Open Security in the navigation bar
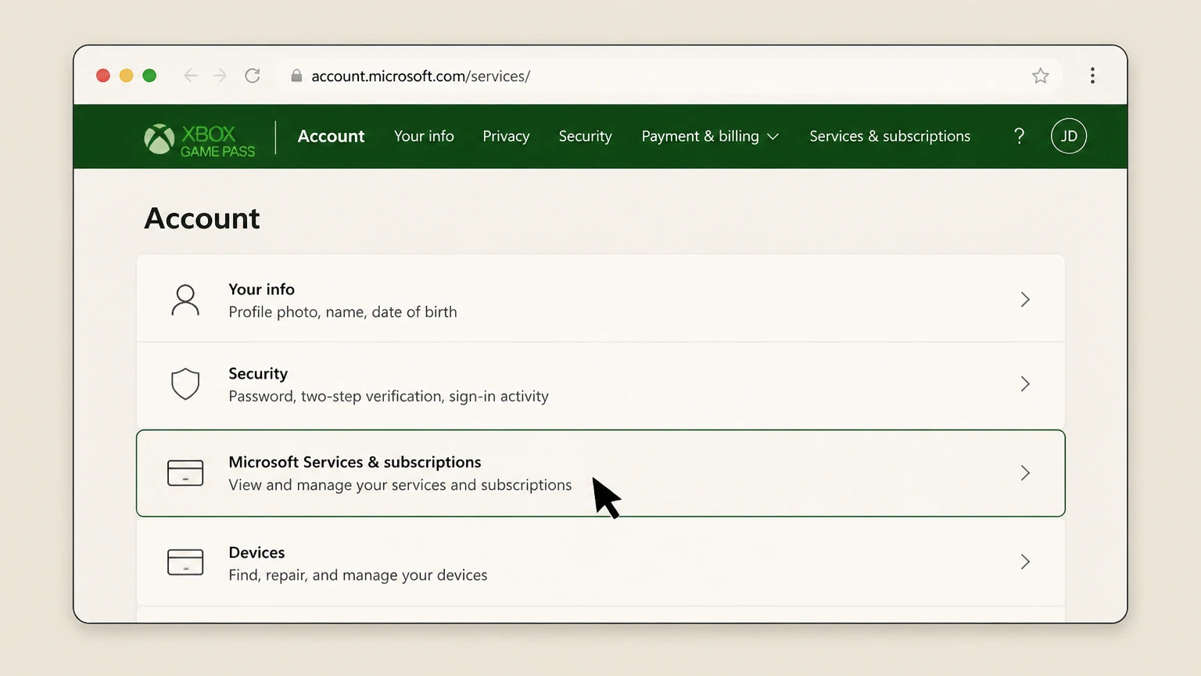 (586, 136)
